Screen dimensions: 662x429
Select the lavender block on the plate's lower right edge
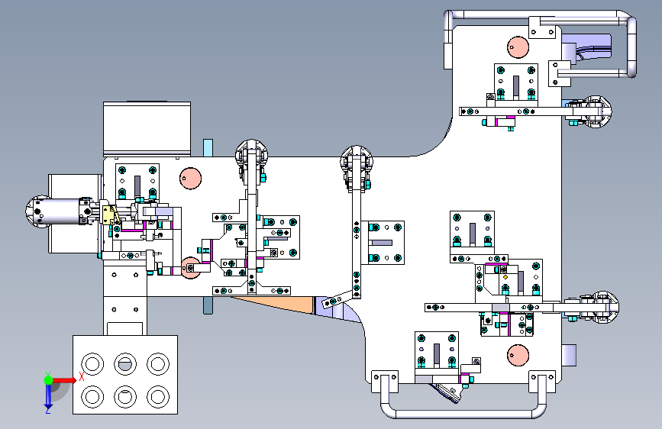[569, 356]
